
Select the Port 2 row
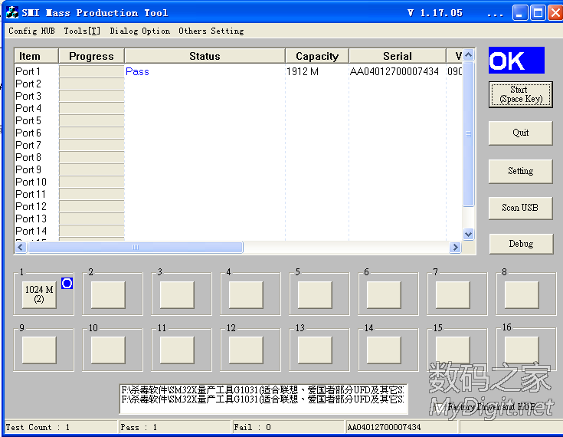(x=238, y=84)
